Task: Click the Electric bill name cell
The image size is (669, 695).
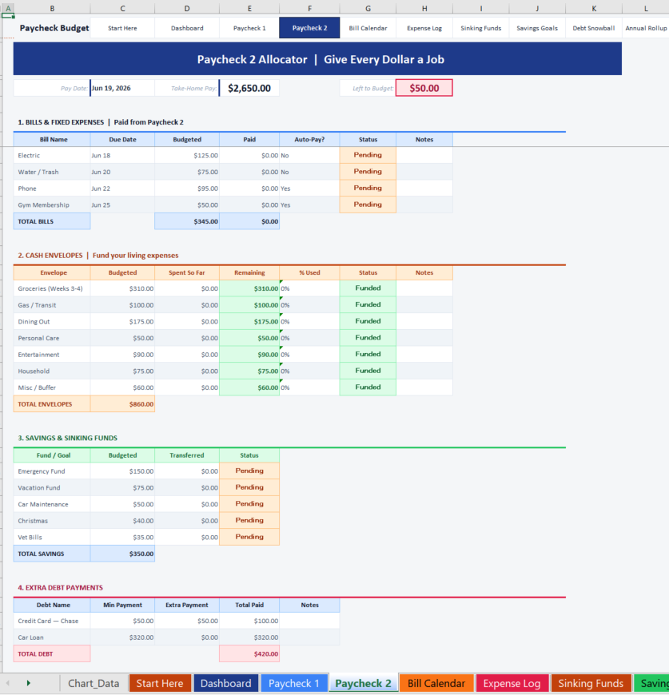Action: [x=52, y=156]
